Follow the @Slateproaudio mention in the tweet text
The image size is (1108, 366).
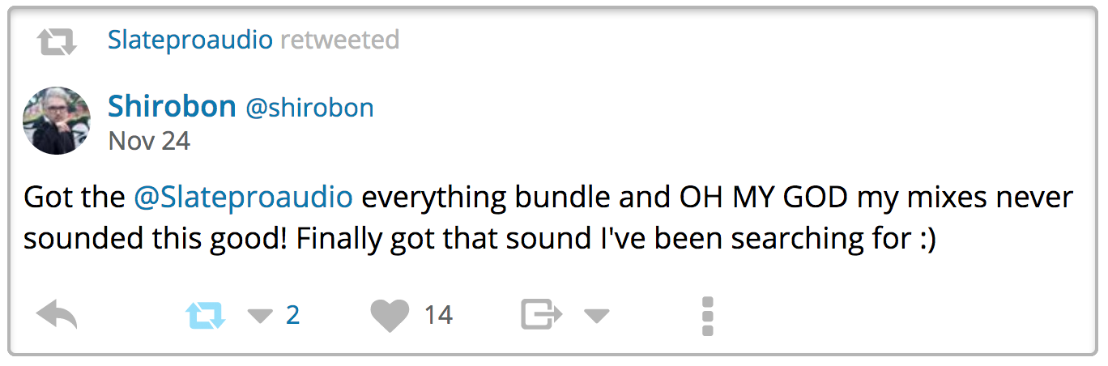(243, 198)
